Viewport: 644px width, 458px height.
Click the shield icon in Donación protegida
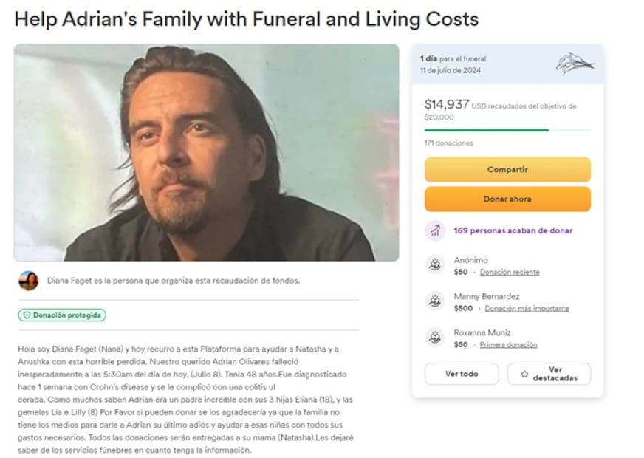pos(27,315)
